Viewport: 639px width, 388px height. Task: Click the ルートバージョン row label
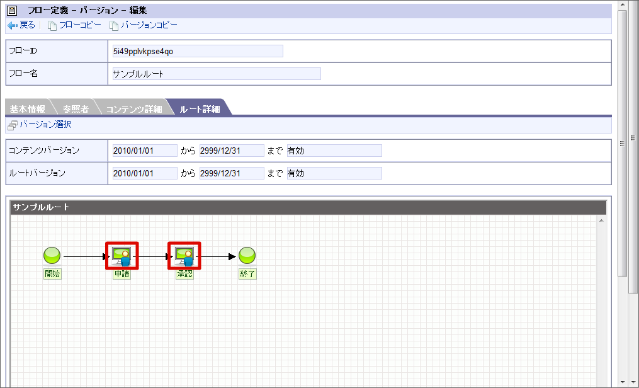(x=37, y=173)
